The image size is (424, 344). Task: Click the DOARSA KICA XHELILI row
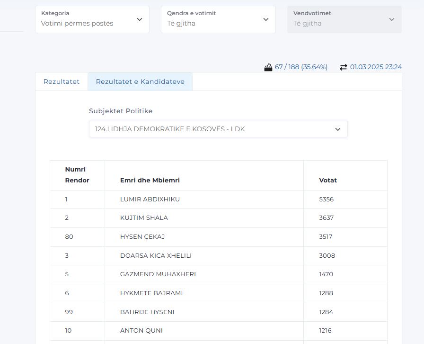(156, 256)
